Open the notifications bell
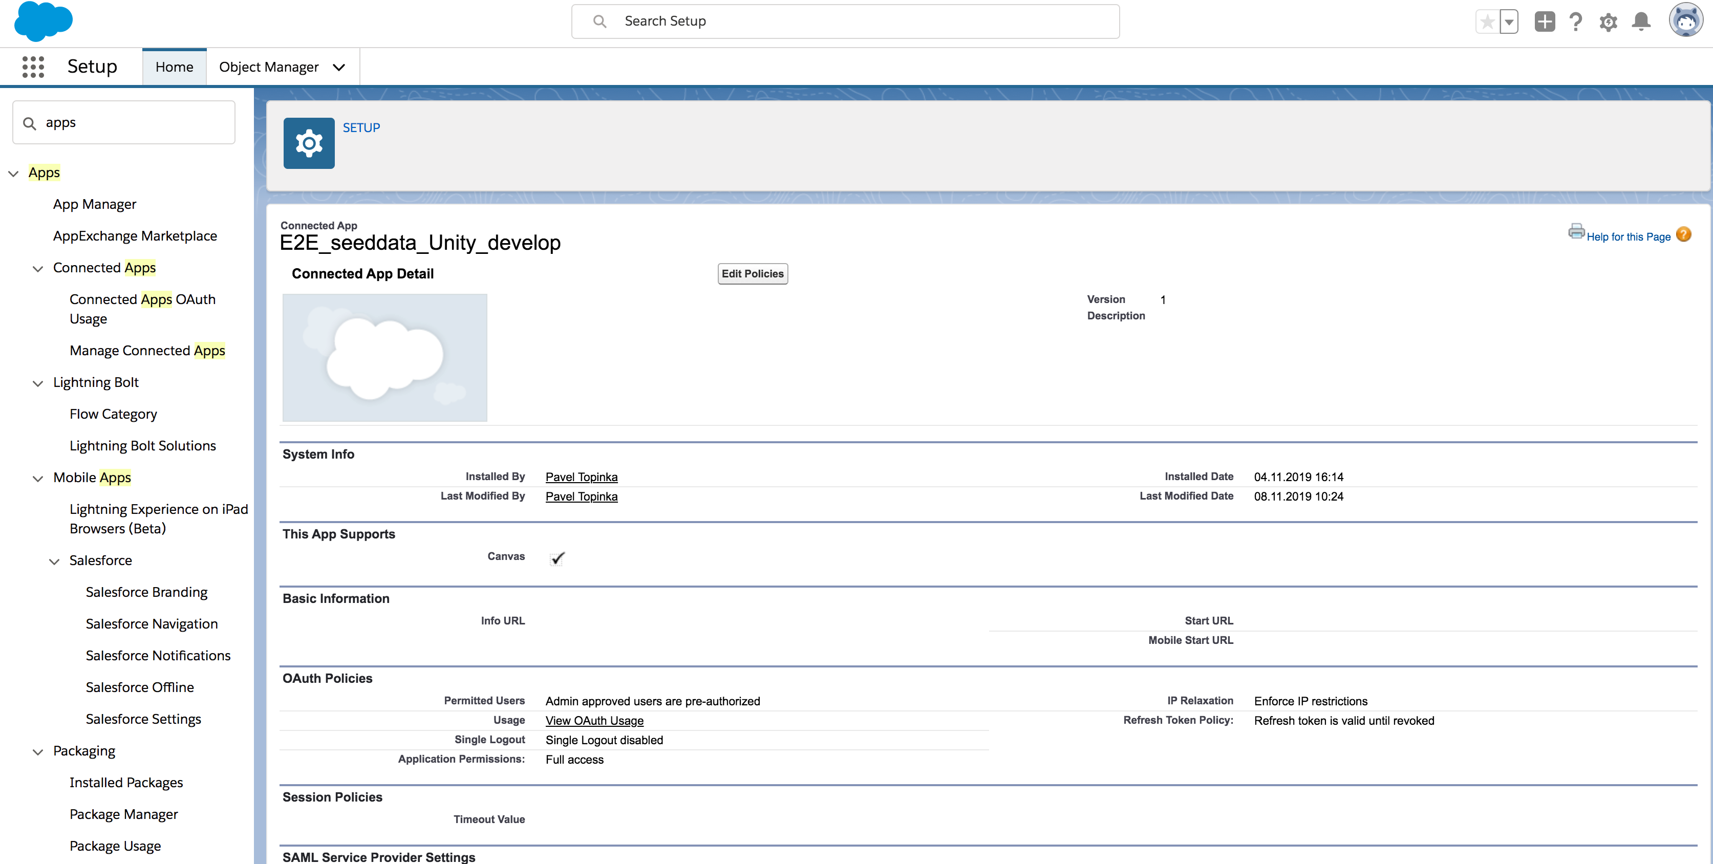The image size is (1713, 864). coord(1641,22)
